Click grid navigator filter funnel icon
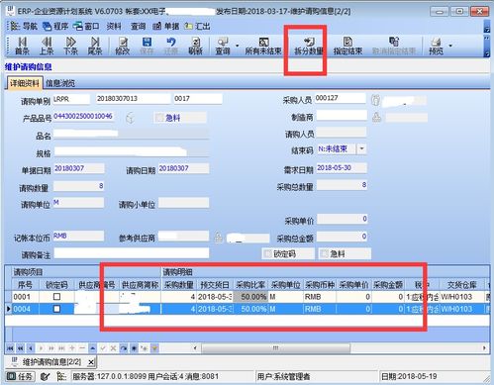Image resolution: width=494 pixels, height=385 pixels. coord(154,348)
